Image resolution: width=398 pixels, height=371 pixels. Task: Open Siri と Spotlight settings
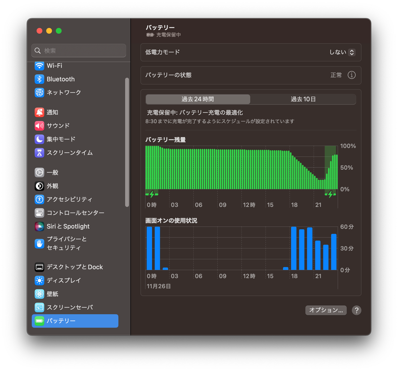[68, 227]
